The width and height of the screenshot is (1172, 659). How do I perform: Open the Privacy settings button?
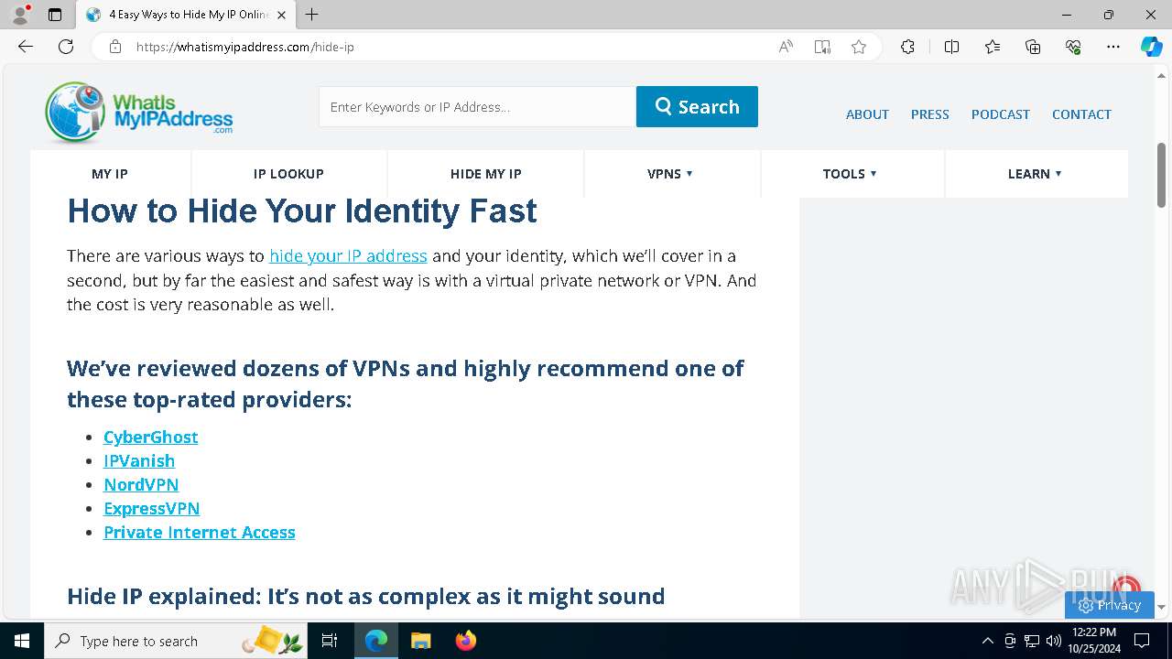(x=1109, y=605)
